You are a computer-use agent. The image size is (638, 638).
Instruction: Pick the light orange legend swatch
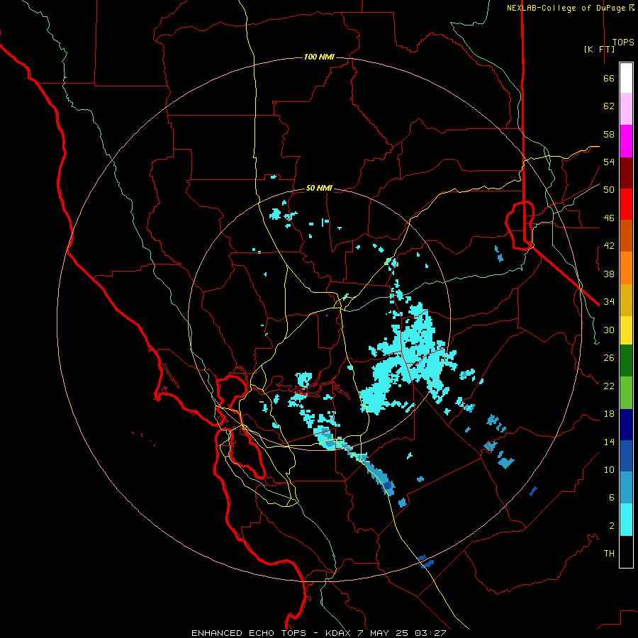(626, 268)
